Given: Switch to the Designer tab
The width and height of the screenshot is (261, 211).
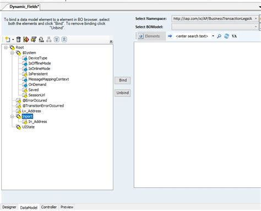Looking at the screenshot, I should (9, 207).
